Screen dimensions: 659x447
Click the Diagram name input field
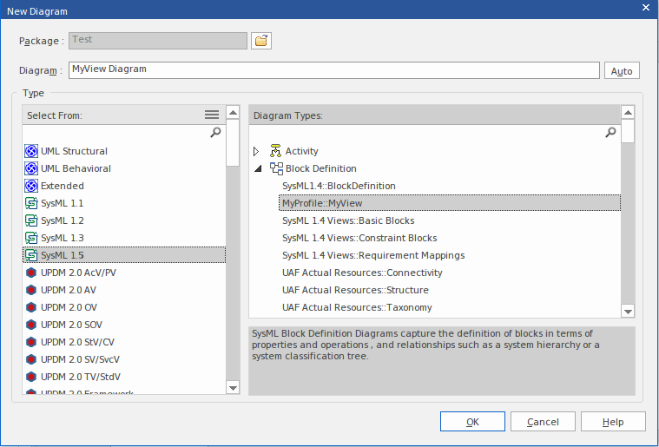[x=333, y=69]
